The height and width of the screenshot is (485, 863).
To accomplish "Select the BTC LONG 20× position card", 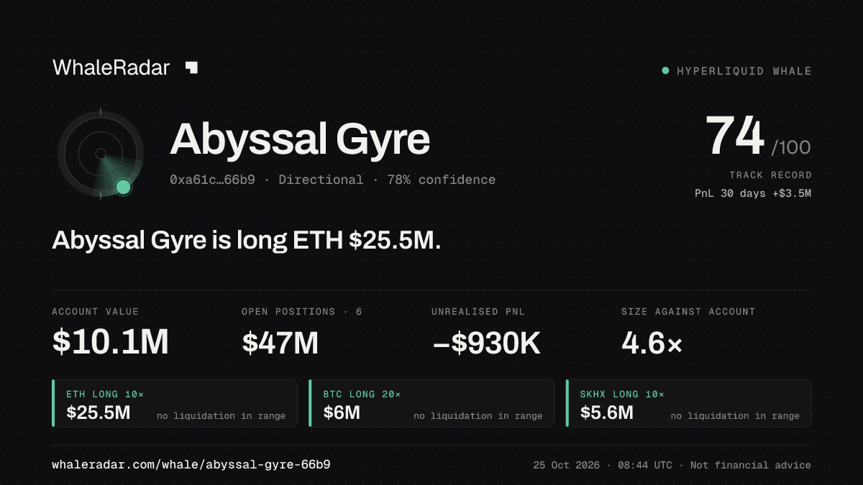I will tap(431, 403).
